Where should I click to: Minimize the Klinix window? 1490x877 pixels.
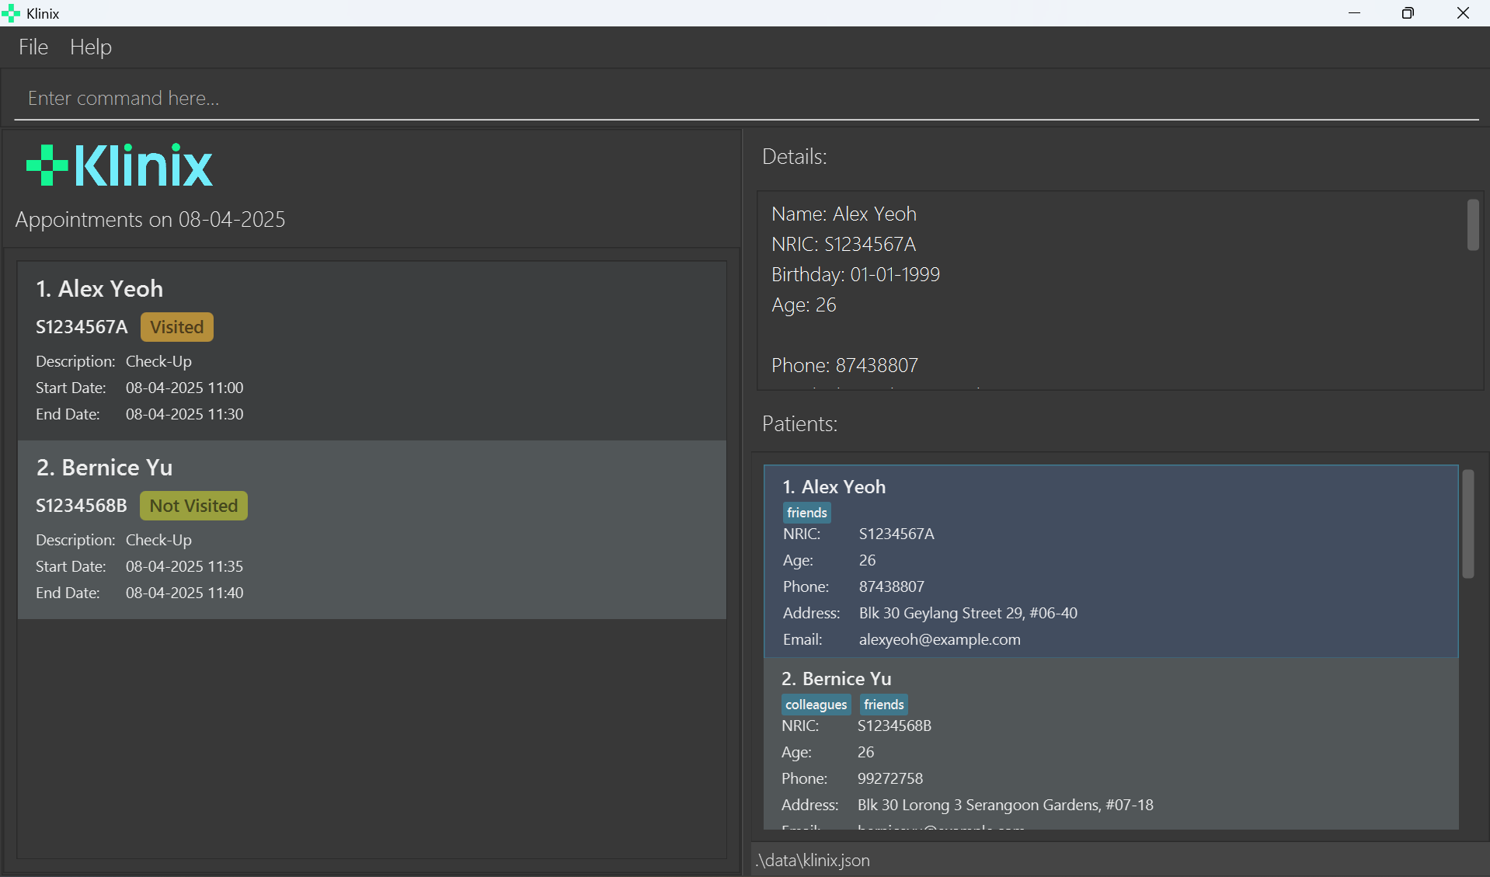tap(1354, 13)
